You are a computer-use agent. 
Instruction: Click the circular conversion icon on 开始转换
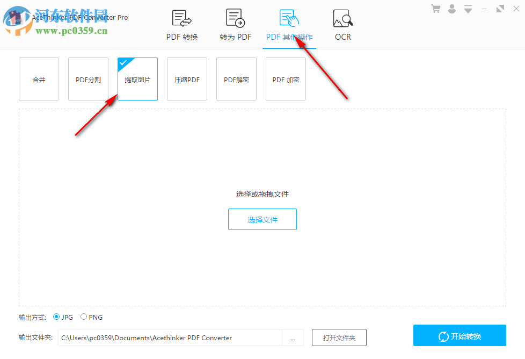443,335
